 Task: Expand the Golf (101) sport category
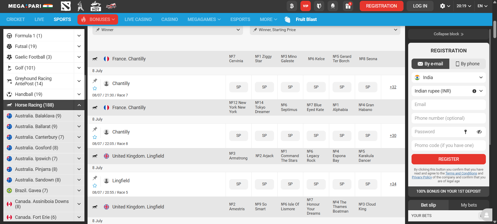tap(79, 68)
